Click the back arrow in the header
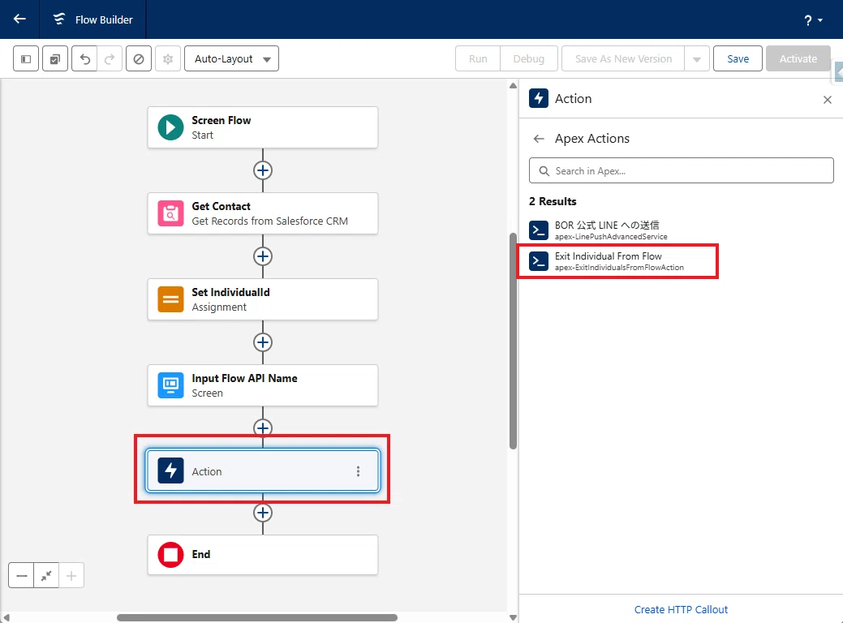The width and height of the screenshot is (843, 623). pyautogui.click(x=19, y=19)
